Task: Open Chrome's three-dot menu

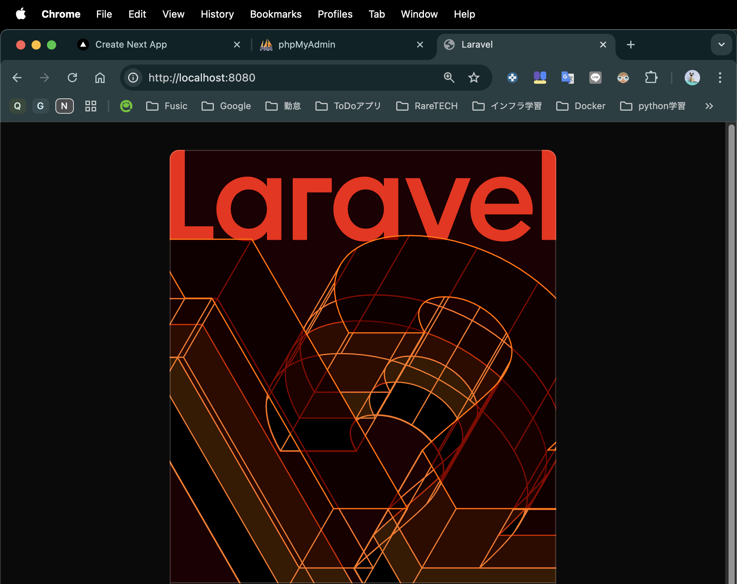Action: tap(720, 78)
